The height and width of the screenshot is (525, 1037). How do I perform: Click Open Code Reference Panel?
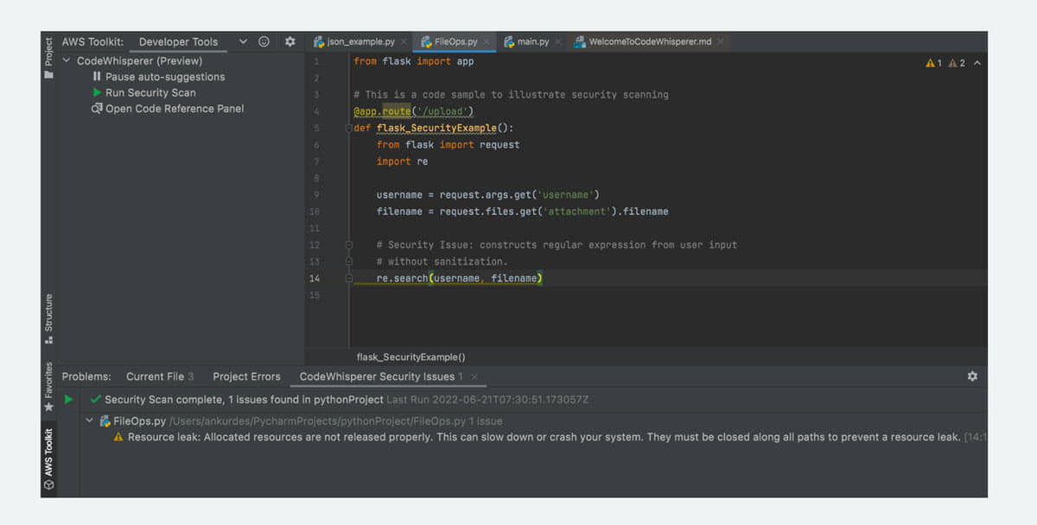175,109
